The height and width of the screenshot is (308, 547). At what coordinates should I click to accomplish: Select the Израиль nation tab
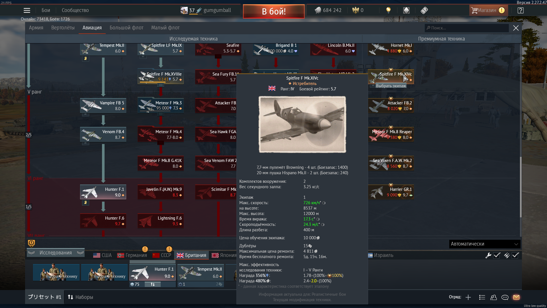[381, 255]
